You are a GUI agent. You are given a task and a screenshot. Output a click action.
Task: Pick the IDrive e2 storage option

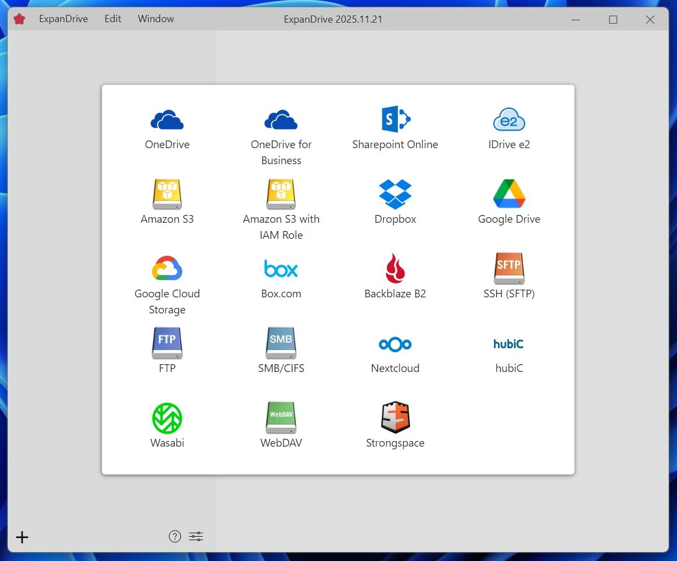point(509,119)
